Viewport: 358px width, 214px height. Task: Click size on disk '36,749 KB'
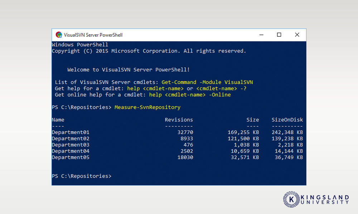289,157
